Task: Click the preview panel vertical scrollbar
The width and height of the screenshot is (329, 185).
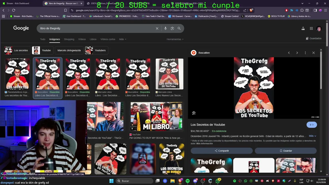Action: 321,70
